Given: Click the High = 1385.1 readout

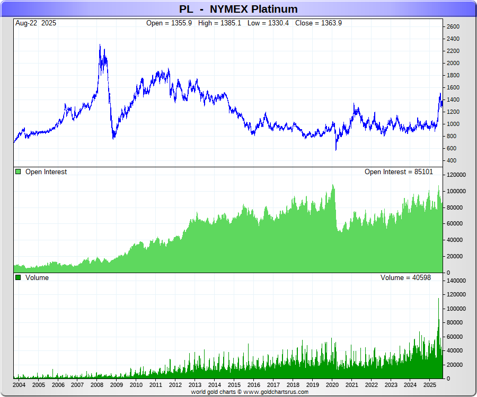Looking at the screenshot, I should click(x=219, y=23).
